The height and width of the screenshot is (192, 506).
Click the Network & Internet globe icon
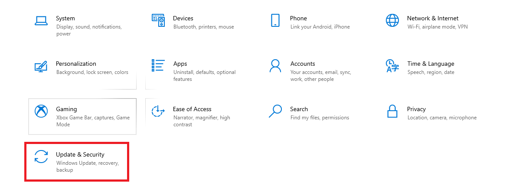392,20
